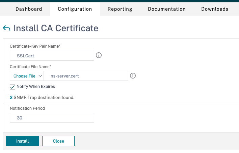Viewport: 239px width, 153px height.
Task: Click info icon next to Certificate File Name field
Action: point(133,76)
